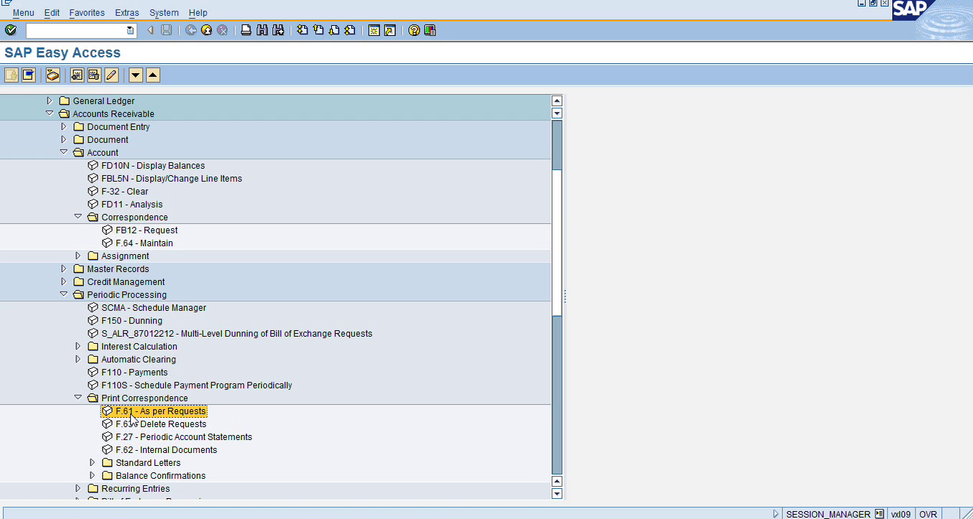The height and width of the screenshot is (519, 973).
Task: Select F-32 - Clear transaction
Action: coord(125,191)
